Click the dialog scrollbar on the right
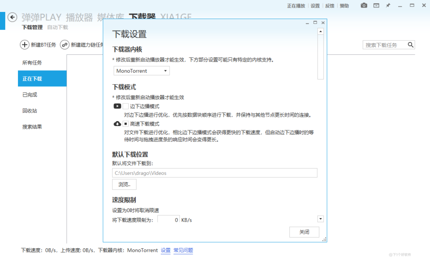 tap(321, 56)
